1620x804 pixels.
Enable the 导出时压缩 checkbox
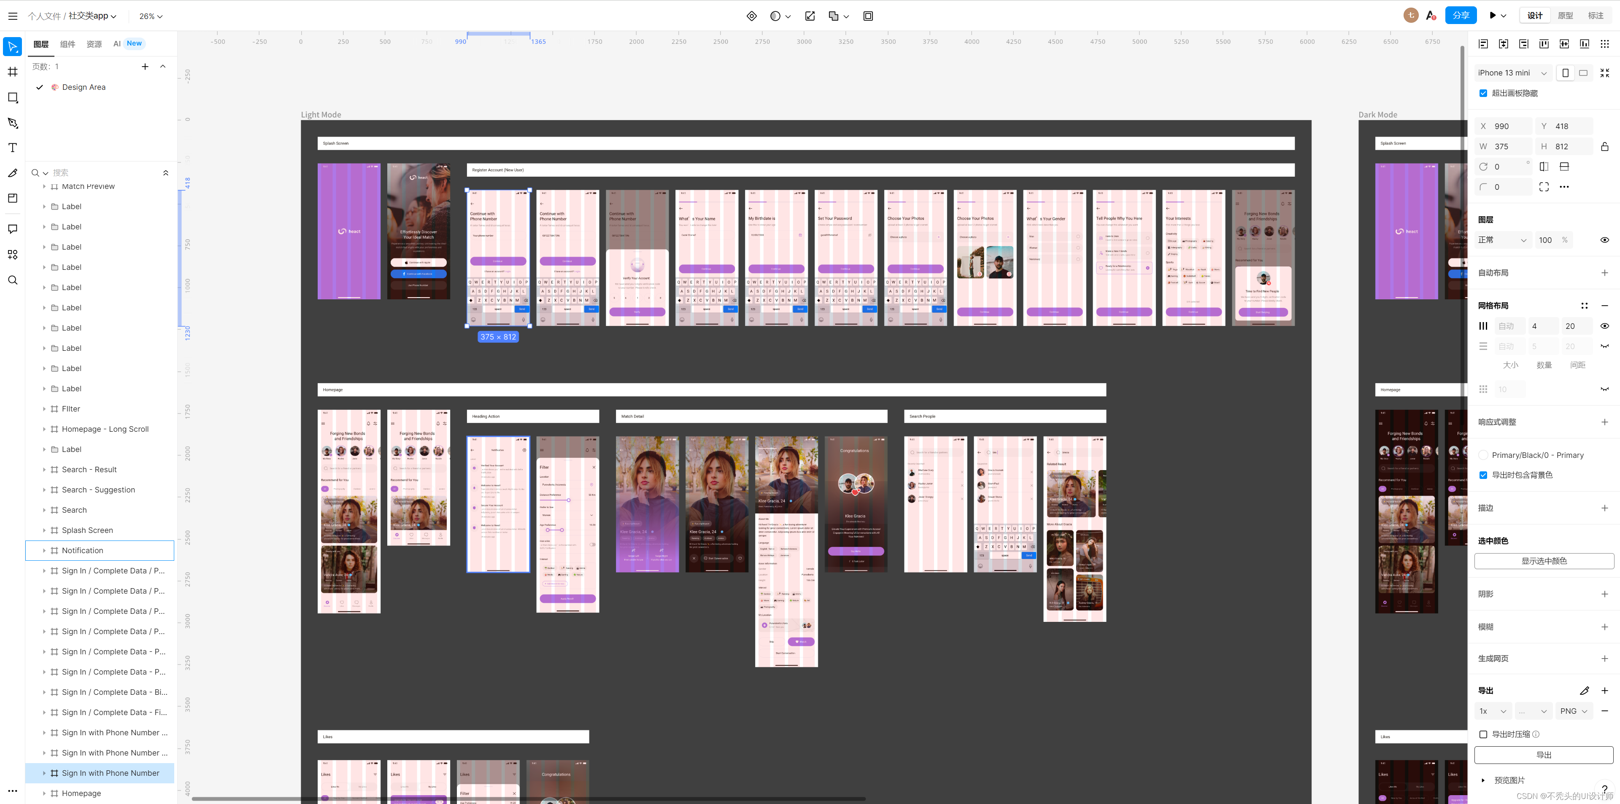(1483, 734)
